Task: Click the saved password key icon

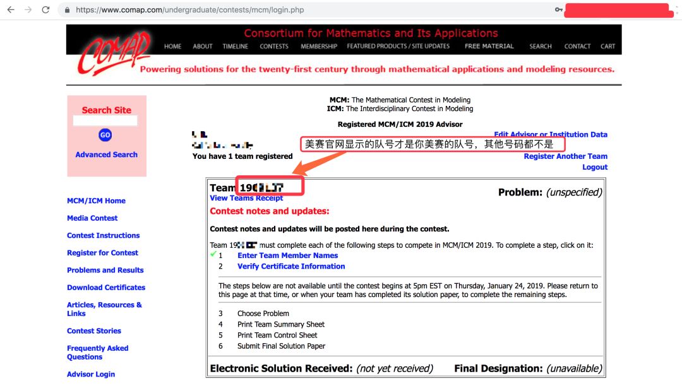Action: coord(558,9)
